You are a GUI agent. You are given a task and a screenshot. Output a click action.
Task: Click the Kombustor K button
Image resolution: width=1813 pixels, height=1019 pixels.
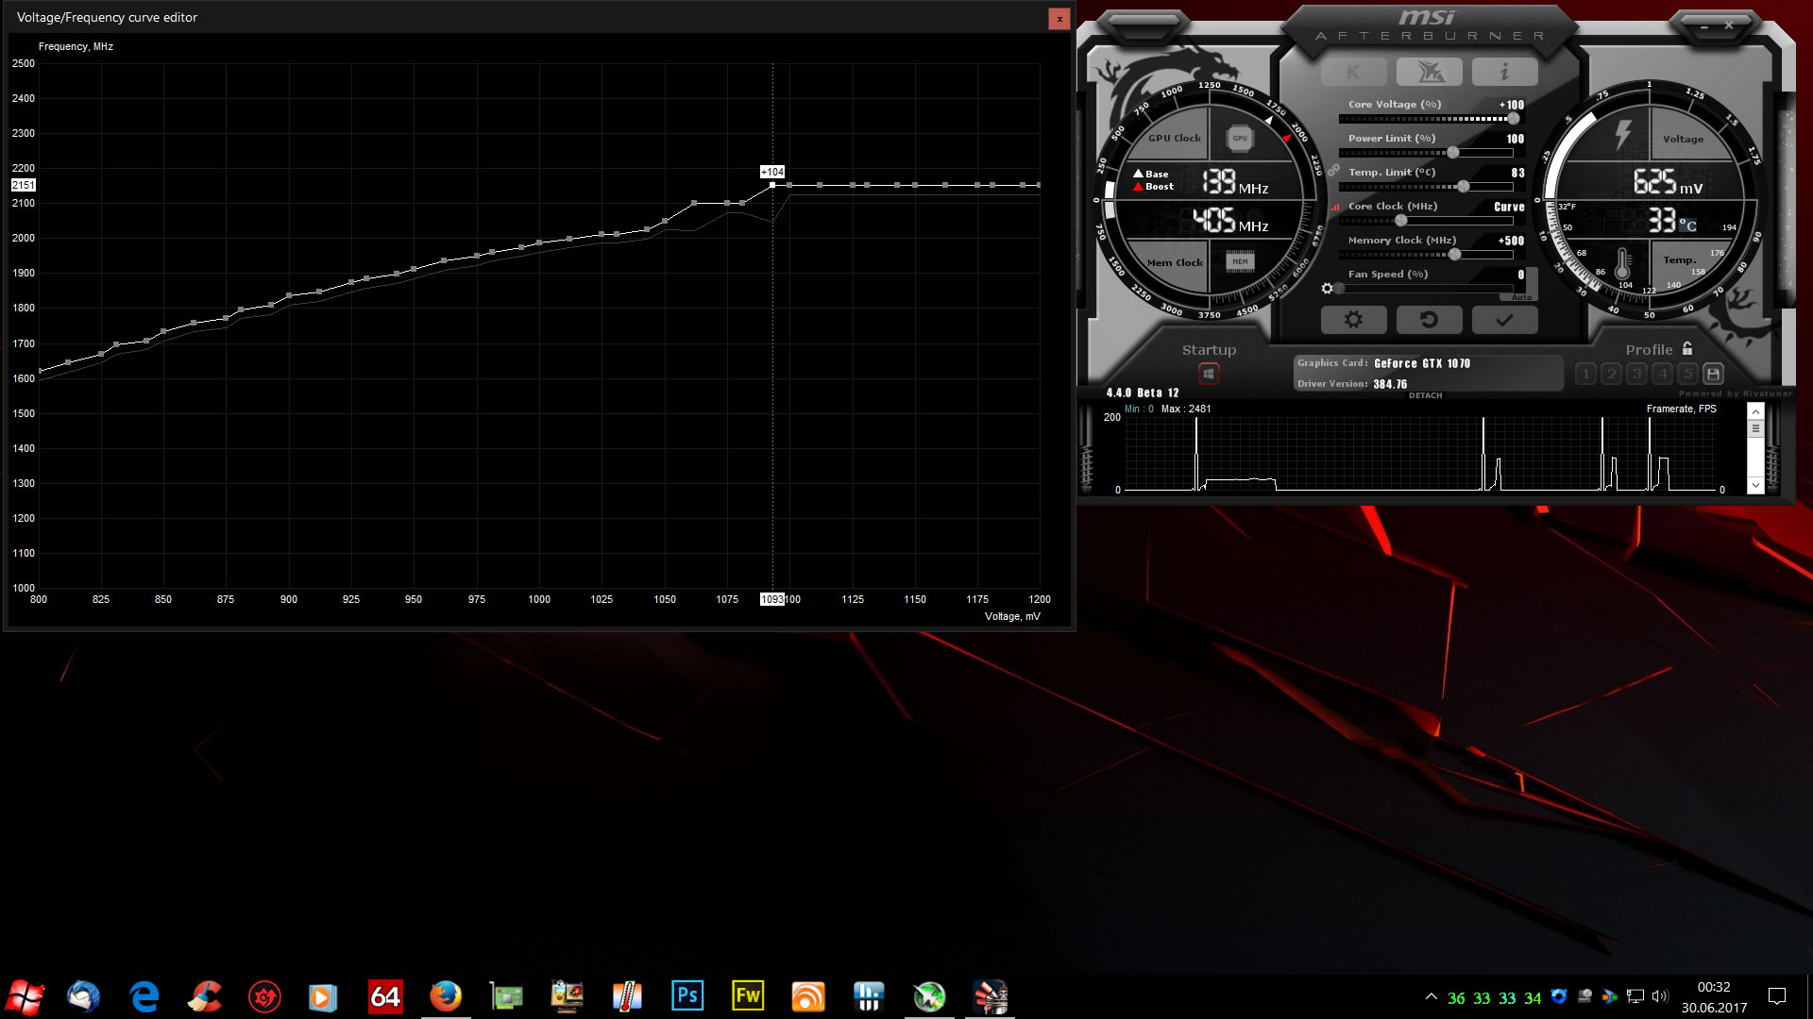coord(1353,72)
